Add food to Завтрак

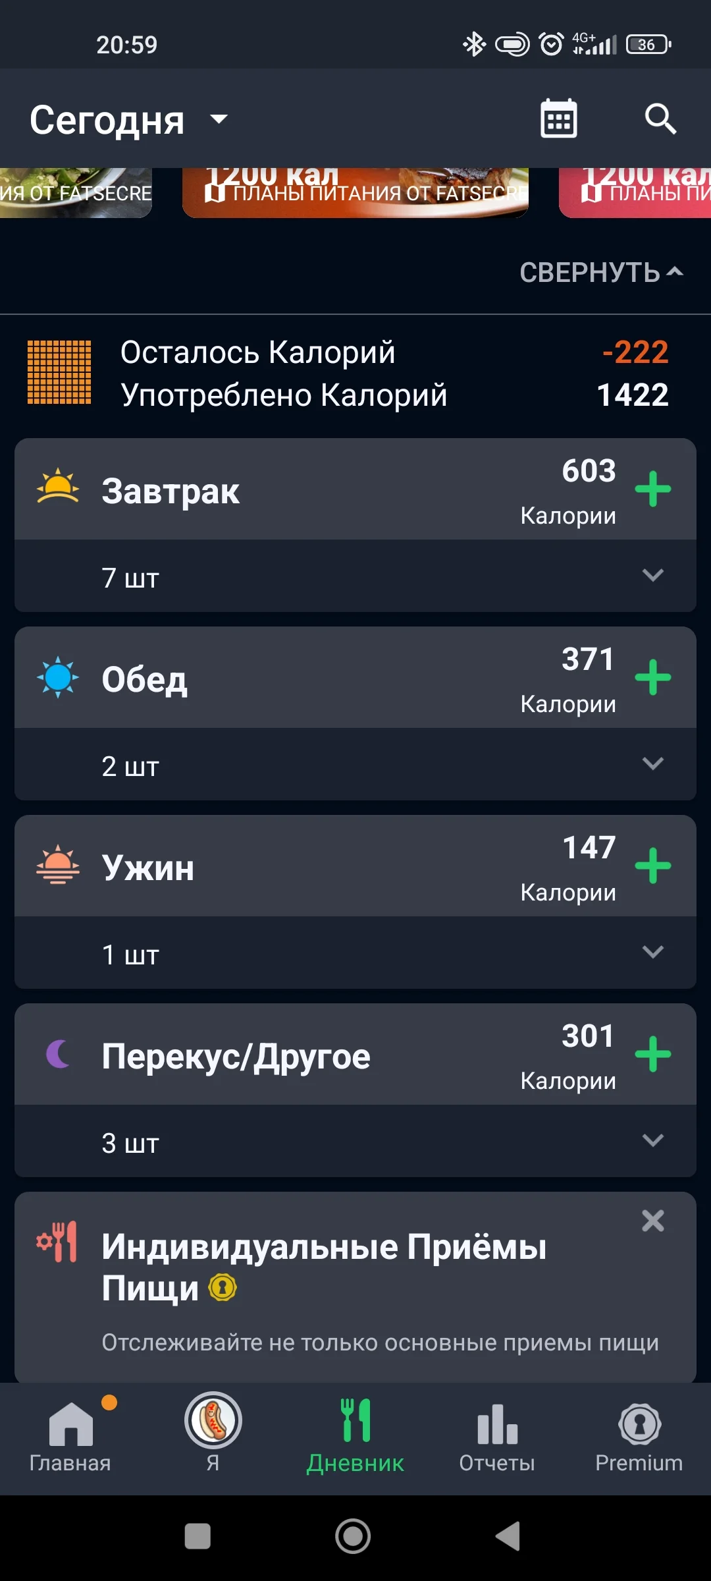652,489
